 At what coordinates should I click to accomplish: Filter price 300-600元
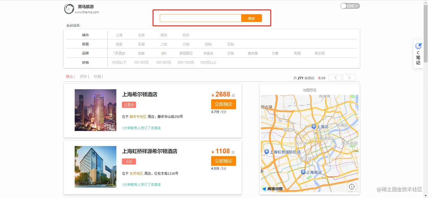(164, 62)
